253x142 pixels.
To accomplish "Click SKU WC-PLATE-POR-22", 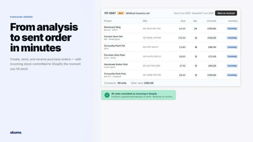I will pos(152,56).
